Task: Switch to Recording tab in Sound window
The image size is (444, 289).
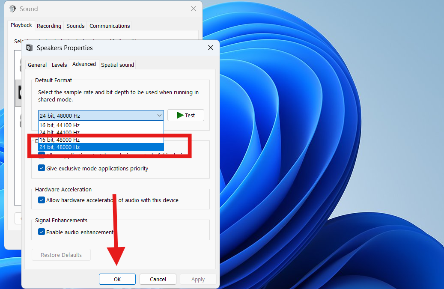Action: [x=49, y=26]
